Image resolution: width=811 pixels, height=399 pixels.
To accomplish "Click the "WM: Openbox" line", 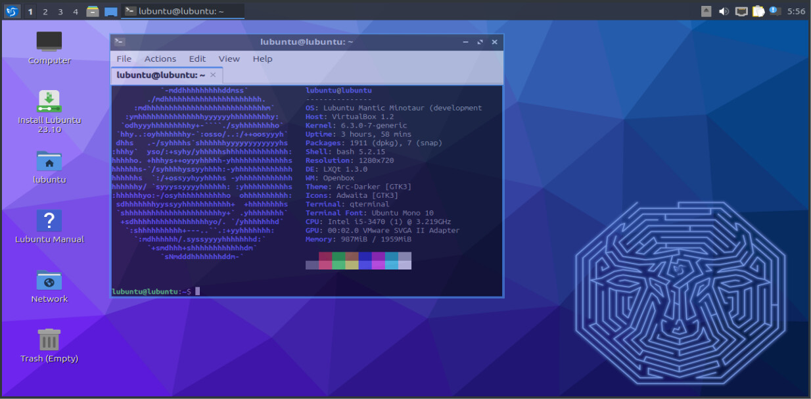I will point(330,177).
